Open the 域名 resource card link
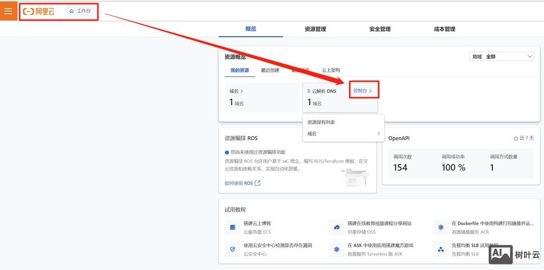544x270 pixels. coord(236,91)
